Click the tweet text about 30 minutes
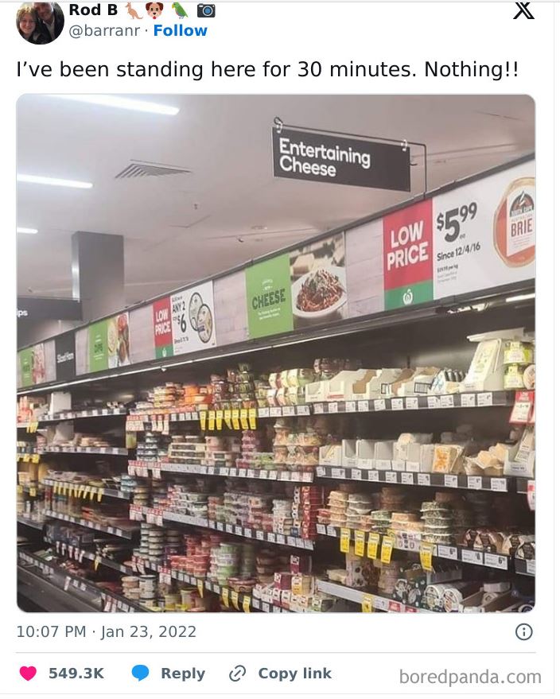 click(267, 69)
